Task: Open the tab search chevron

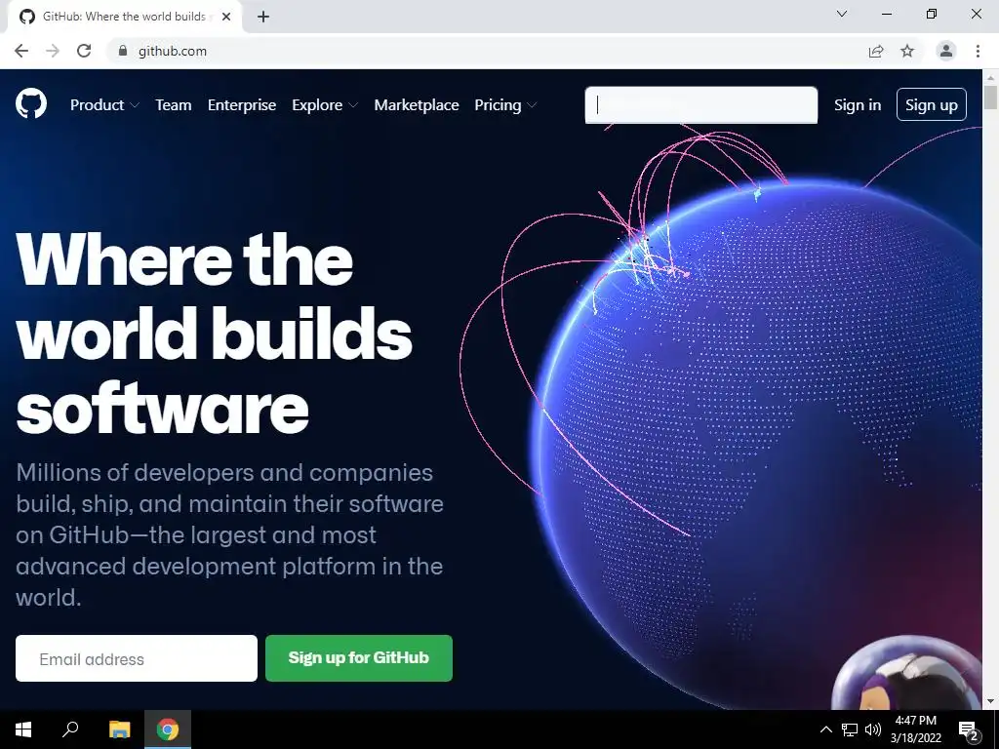Action: tap(842, 14)
